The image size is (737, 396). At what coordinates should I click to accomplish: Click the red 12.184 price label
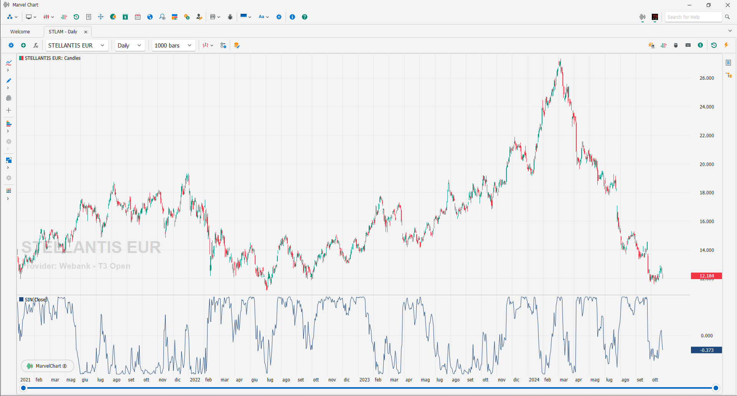(x=706, y=276)
